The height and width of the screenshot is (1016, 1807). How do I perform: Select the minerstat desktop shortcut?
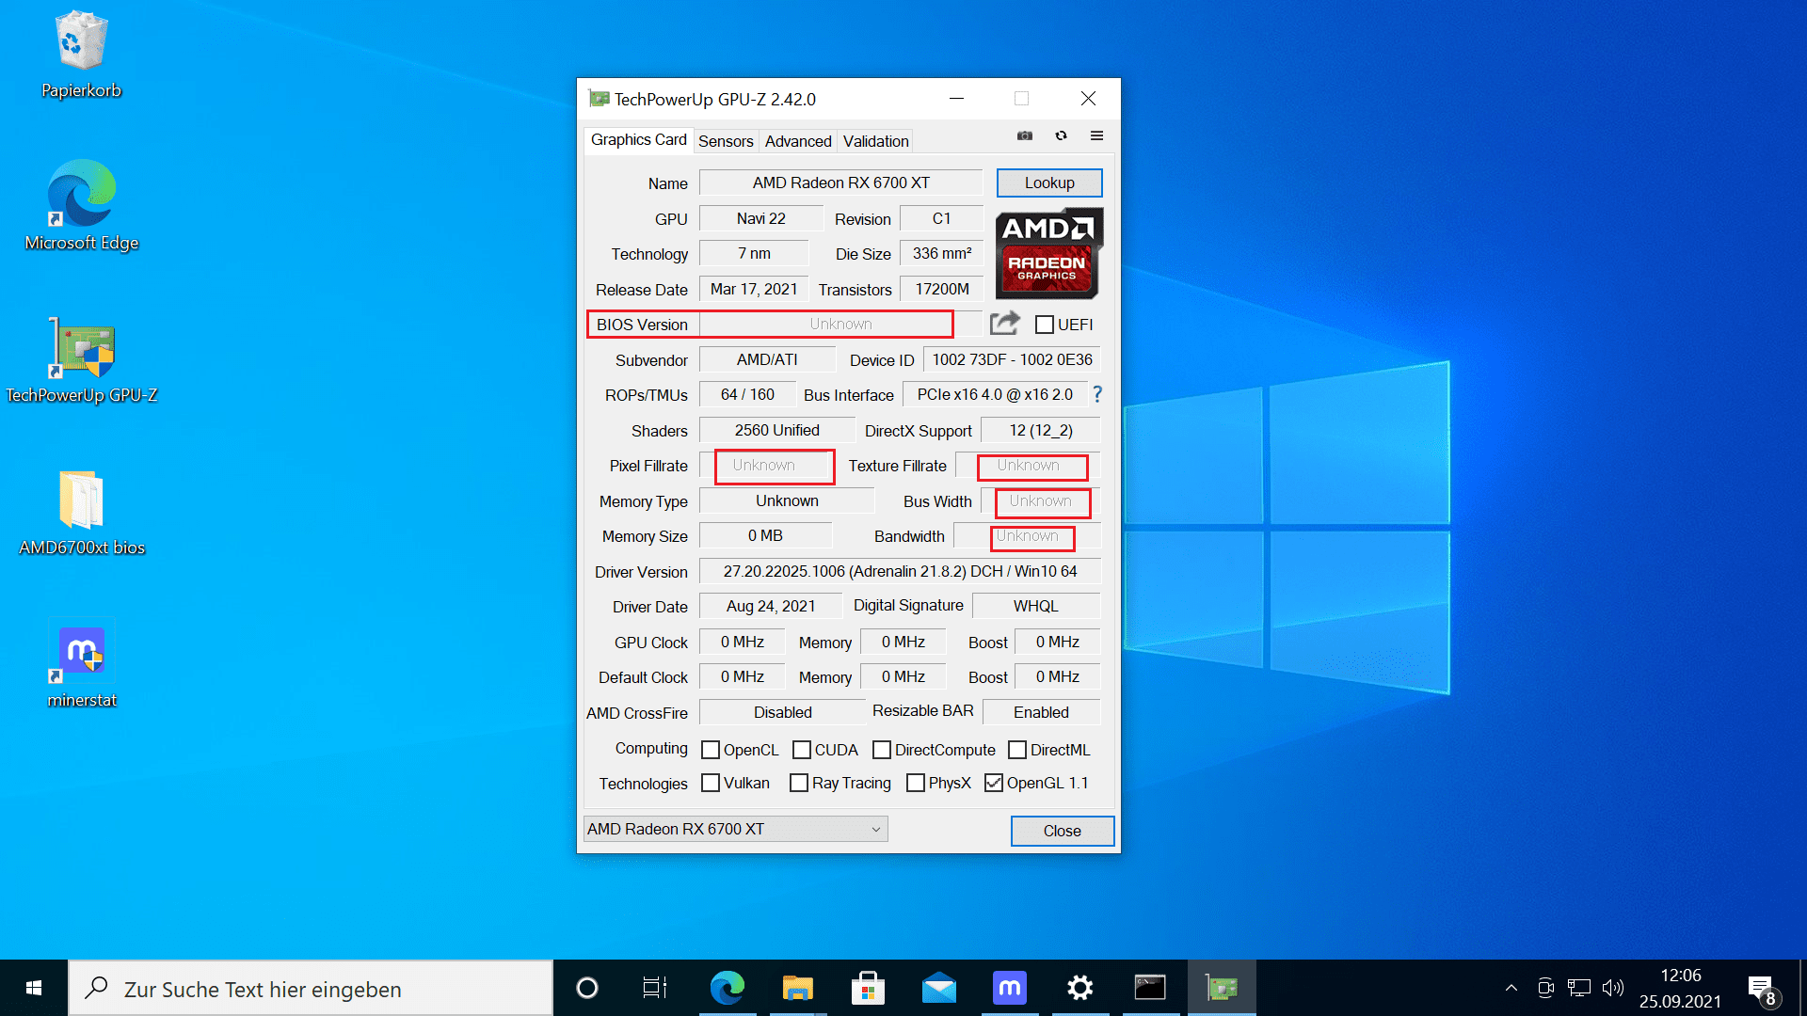[82, 664]
